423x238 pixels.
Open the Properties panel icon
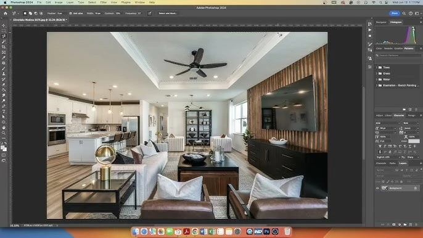pos(370,67)
